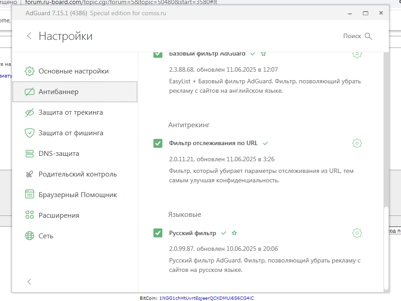The height and width of the screenshot is (301, 401).
Task: Click checkmark icon next to Базовый фильтр AdGuard
Action: pyautogui.click(x=253, y=54)
